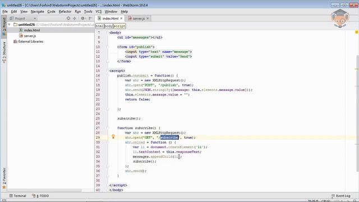Viewport: 359px width, 202px height.
Task: Click the lightbulb intention icon on line 29
Action: pos(113,137)
